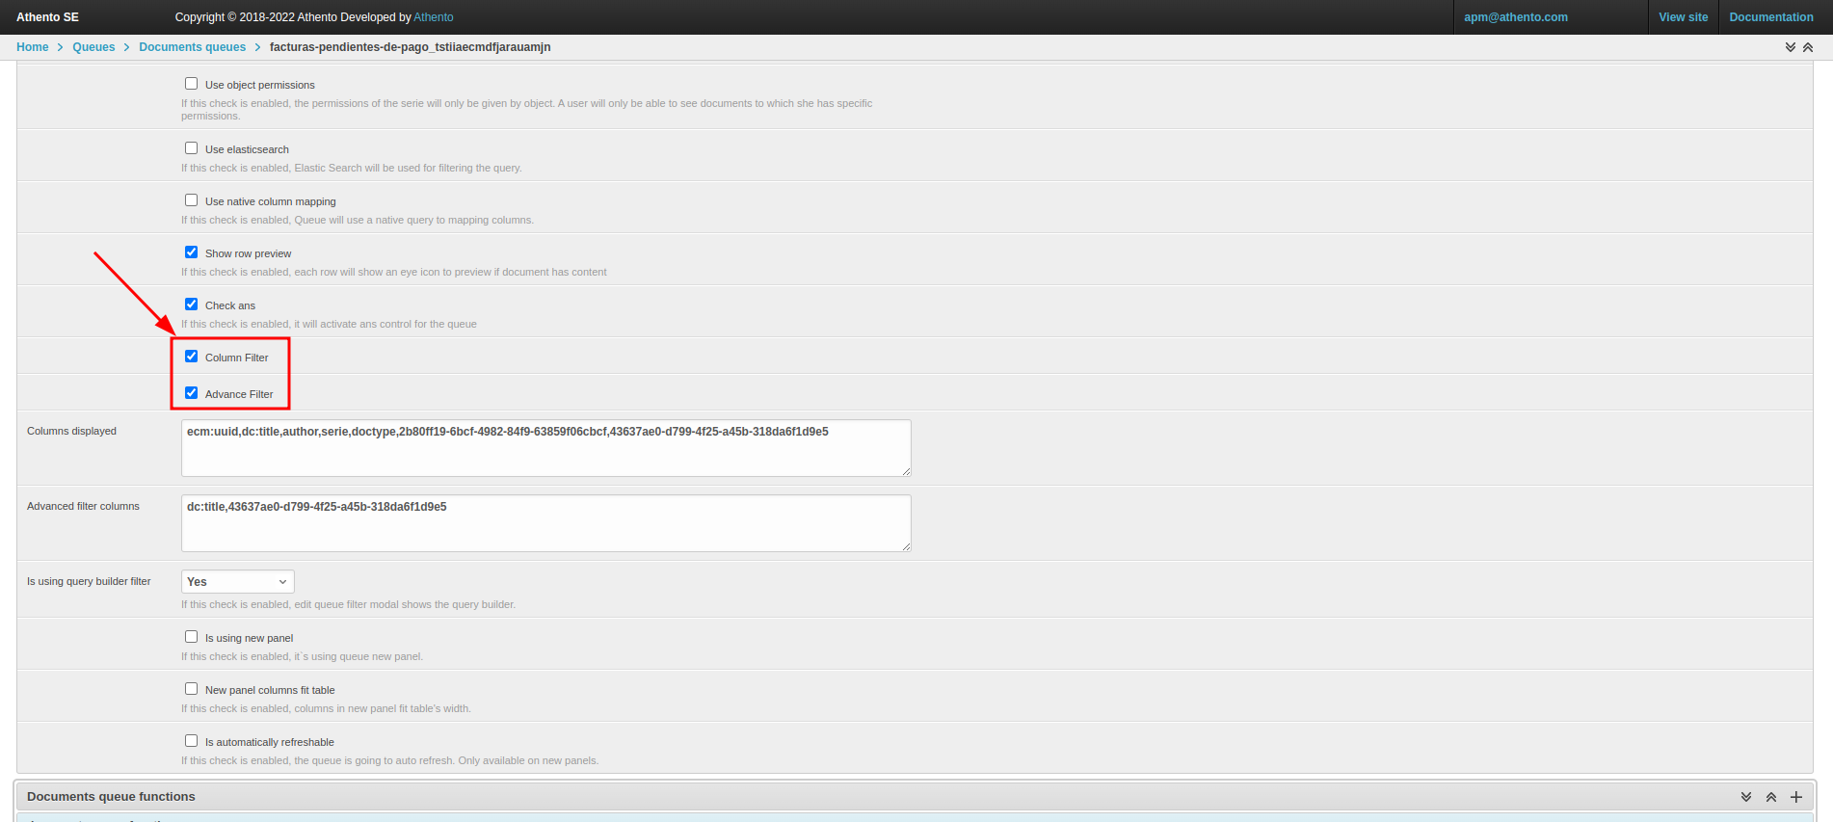Open Documentation from the top bar
Viewport: 1833px width, 822px height.
click(1770, 17)
